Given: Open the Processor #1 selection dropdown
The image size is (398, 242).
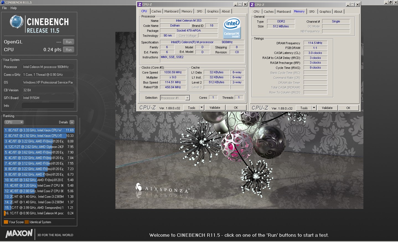Looking at the screenshot, I should click(175, 98).
